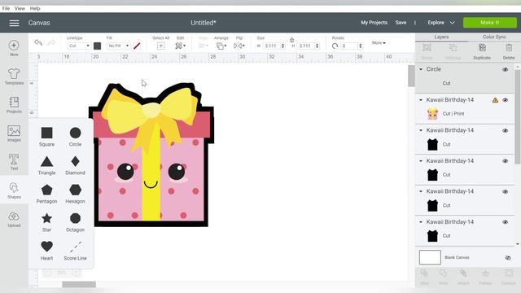This screenshot has width=521, height=293.
Task: Toggle visibility of Blank Canvas
Action: click(x=508, y=258)
